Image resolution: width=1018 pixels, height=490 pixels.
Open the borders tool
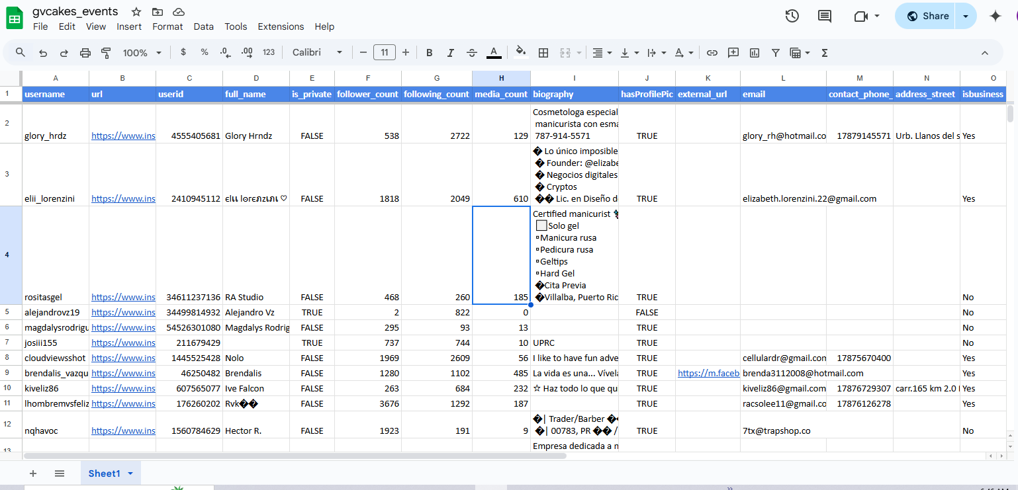point(543,52)
